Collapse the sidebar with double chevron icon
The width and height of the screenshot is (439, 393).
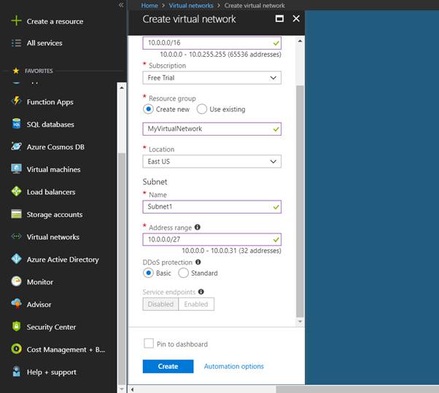(x=121, y=5)
